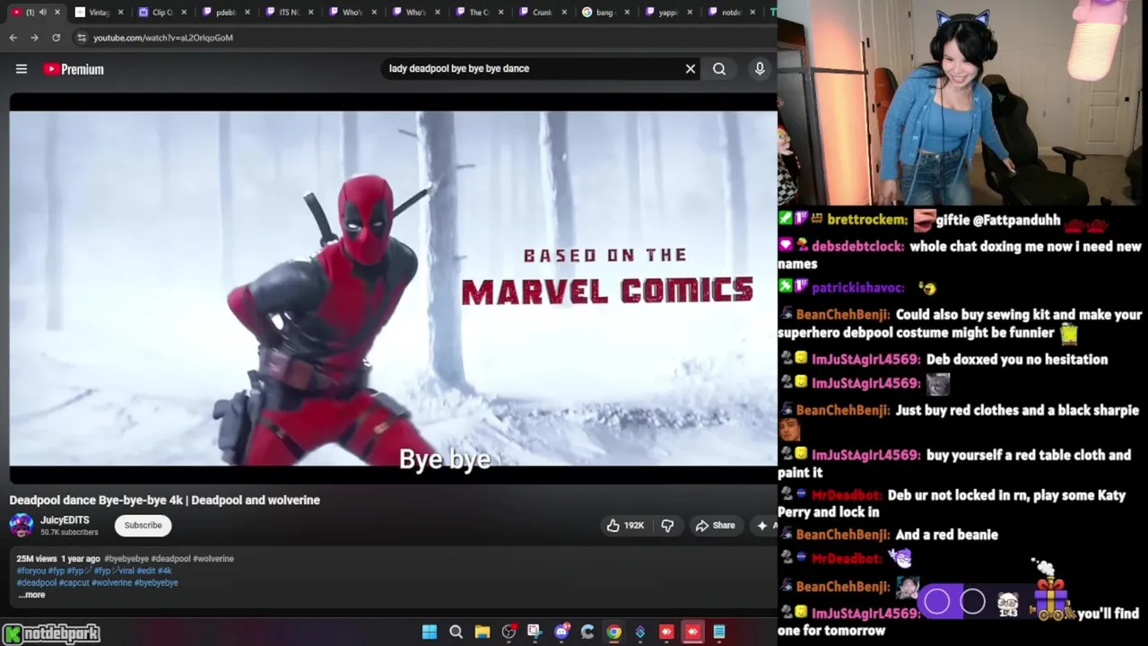The width and height of the screenshot is (1148, 646).
Task: Open File Explorer from taskbar
Action: (482, 632)
